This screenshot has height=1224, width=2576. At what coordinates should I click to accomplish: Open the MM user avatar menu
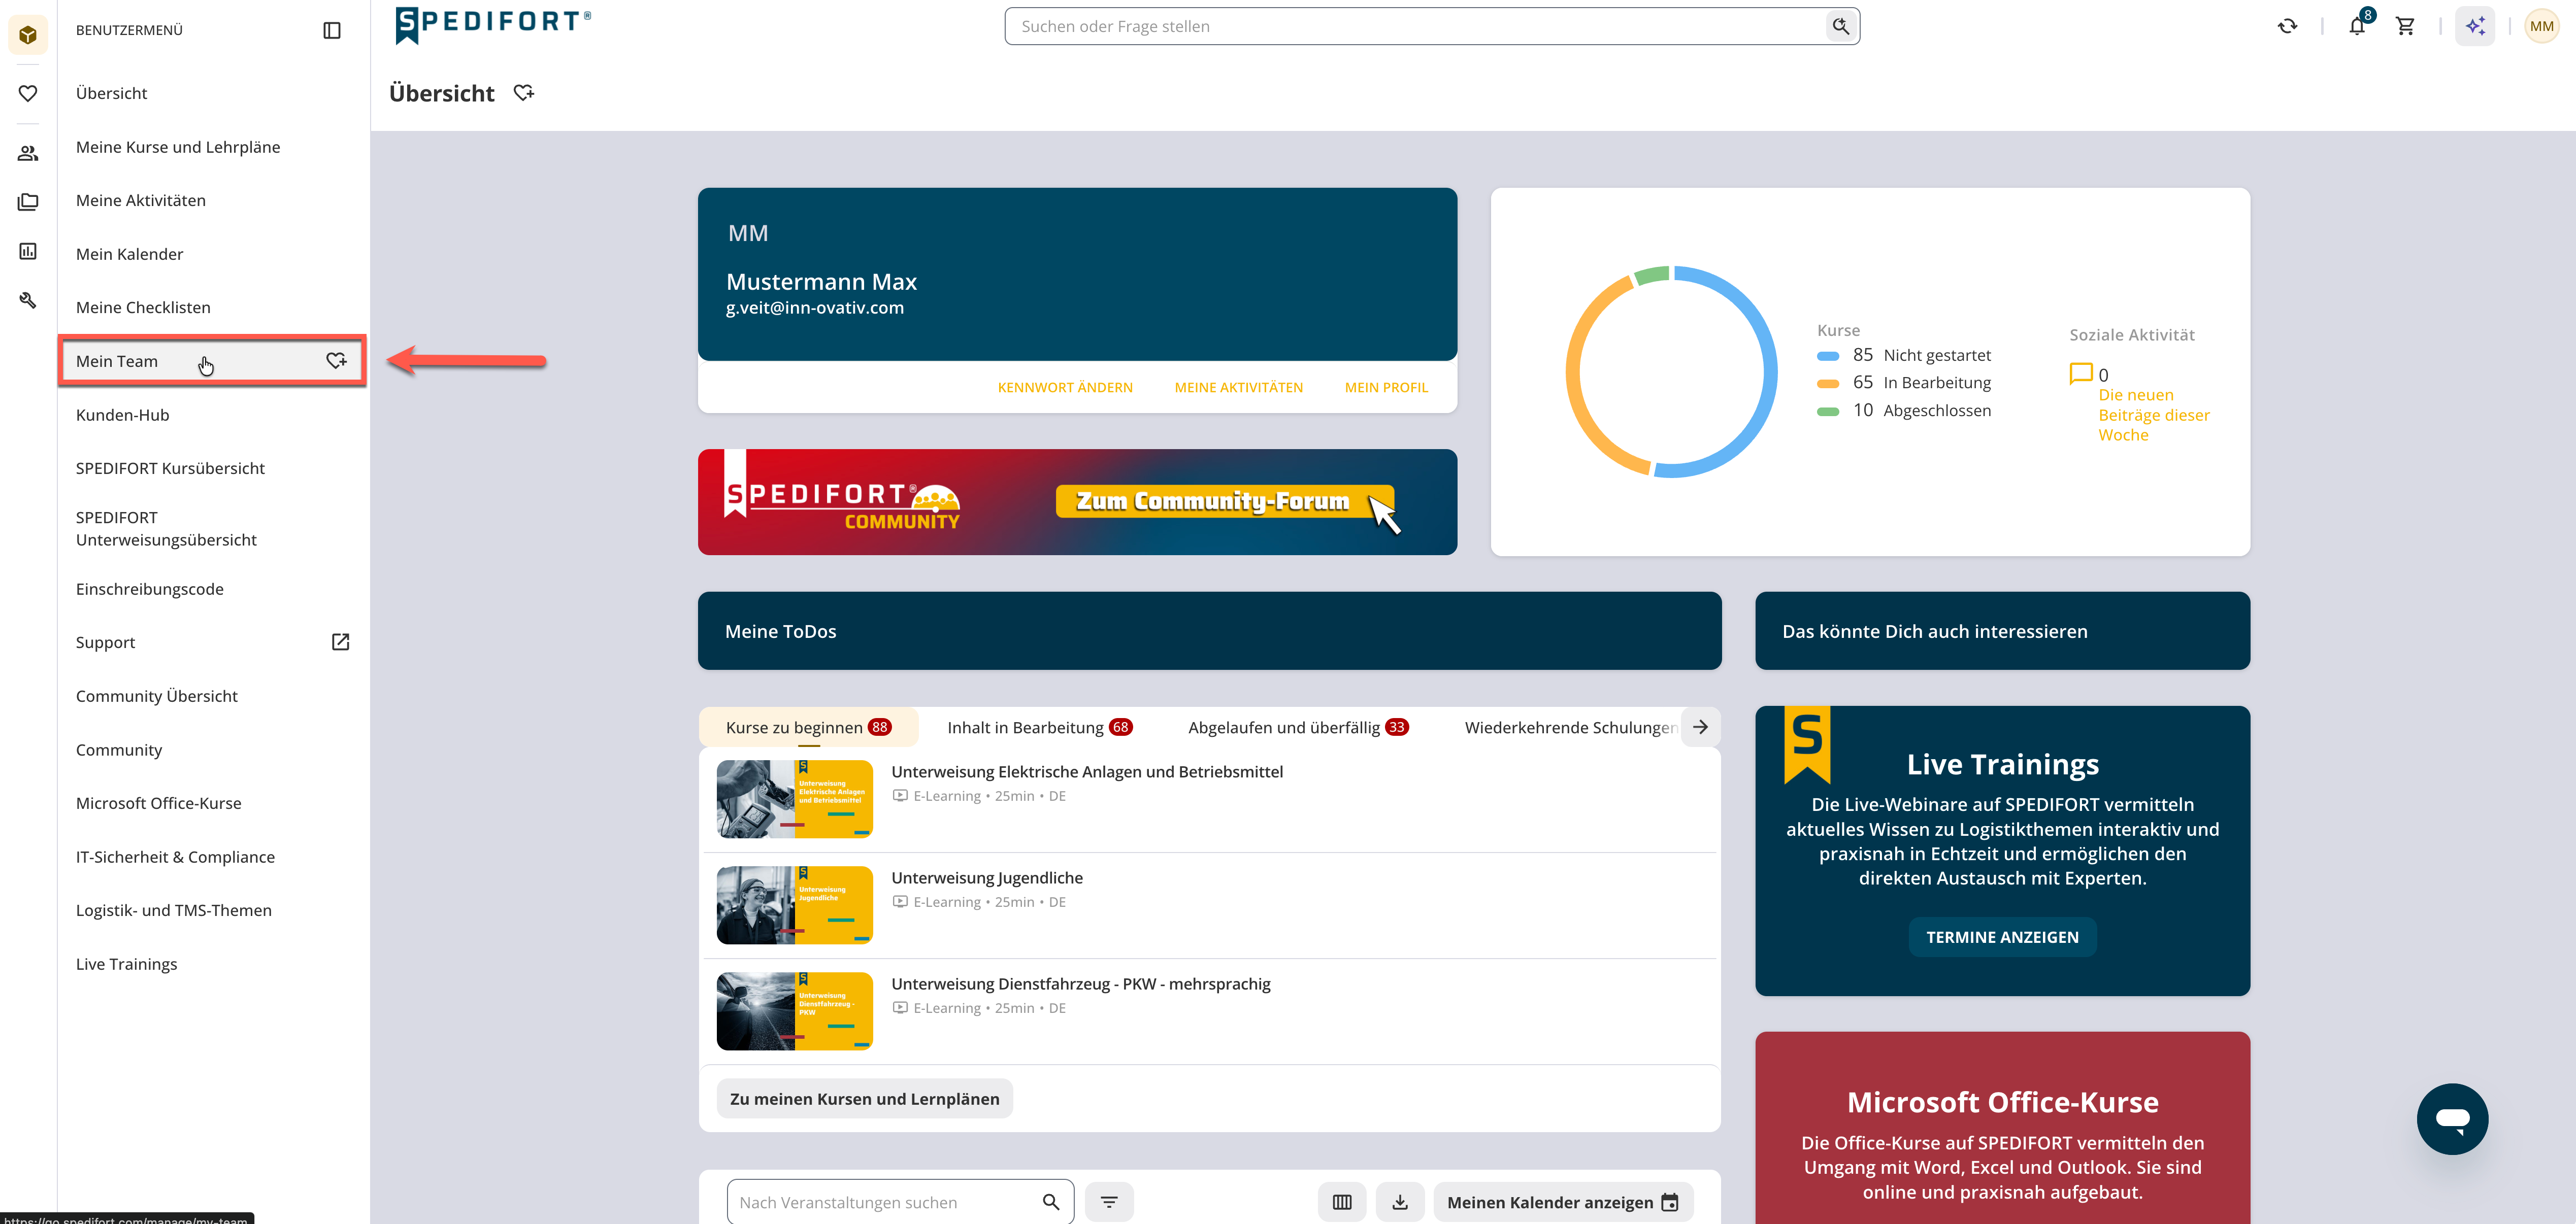tap(2542, 26)
